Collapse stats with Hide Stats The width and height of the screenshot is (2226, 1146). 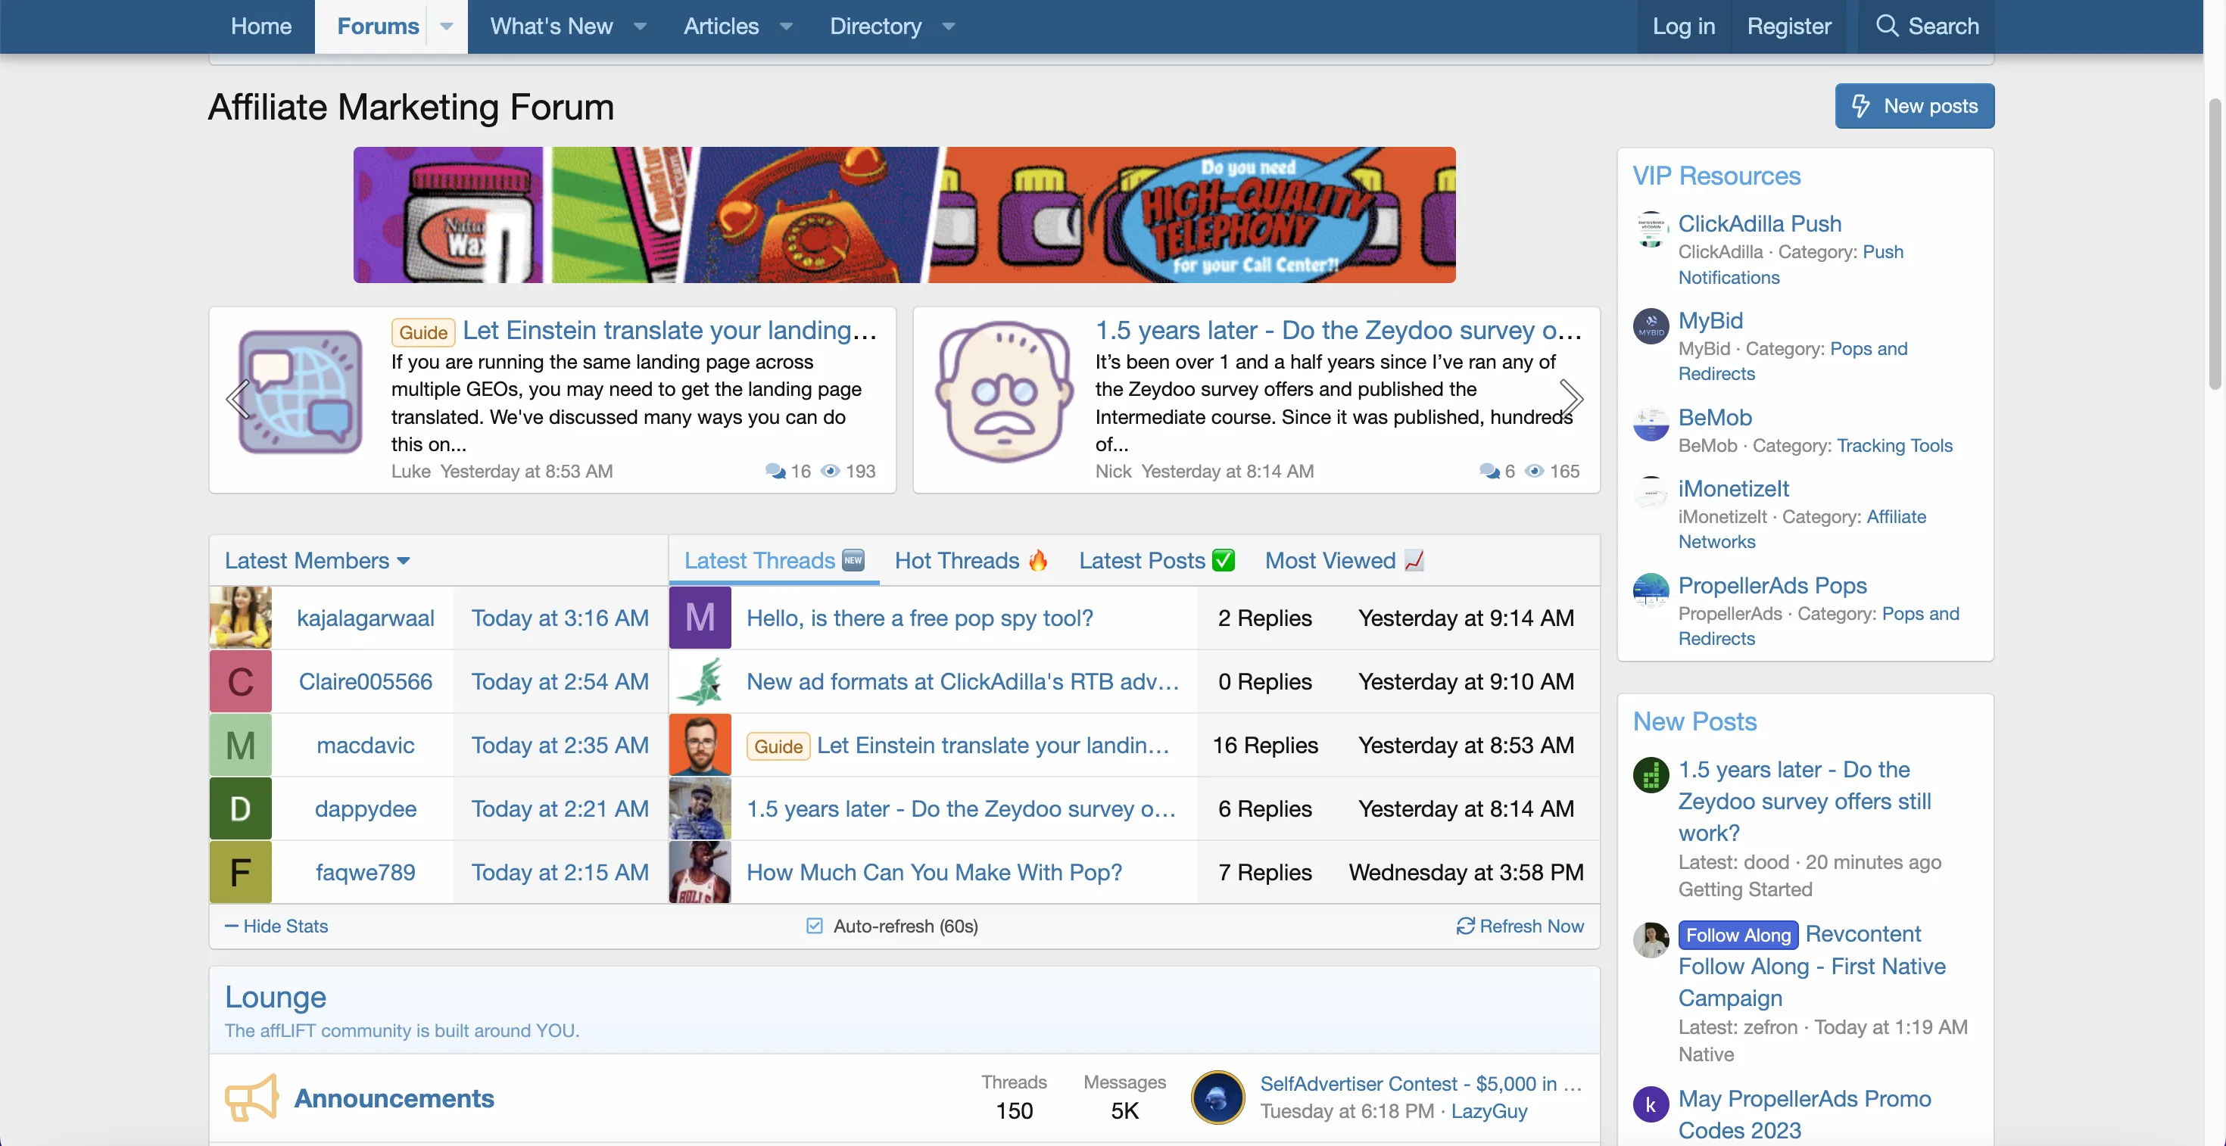(276, 926)
